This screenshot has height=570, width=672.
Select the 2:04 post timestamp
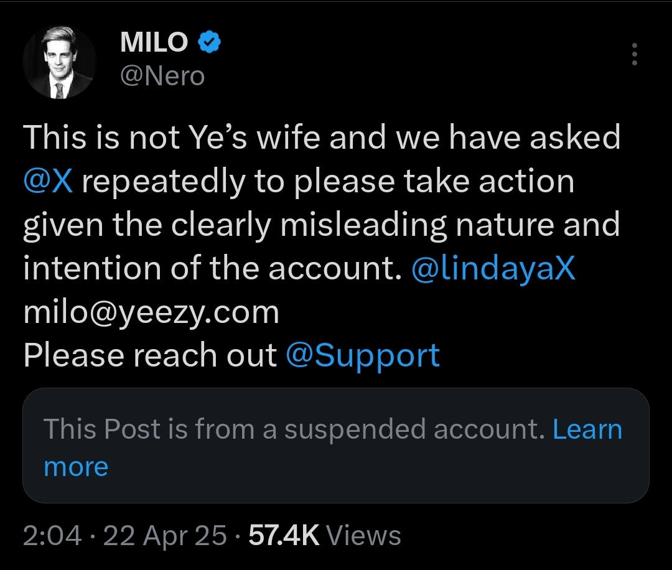pos(52,536)
